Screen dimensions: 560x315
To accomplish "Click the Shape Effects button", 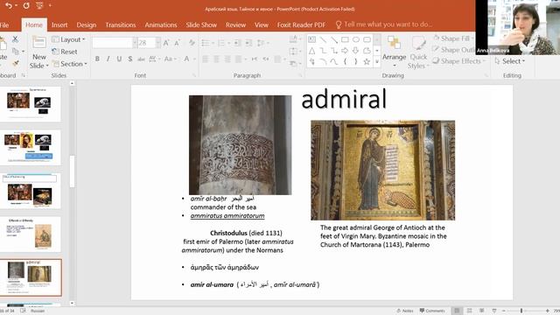I will (x=458, y=61).
